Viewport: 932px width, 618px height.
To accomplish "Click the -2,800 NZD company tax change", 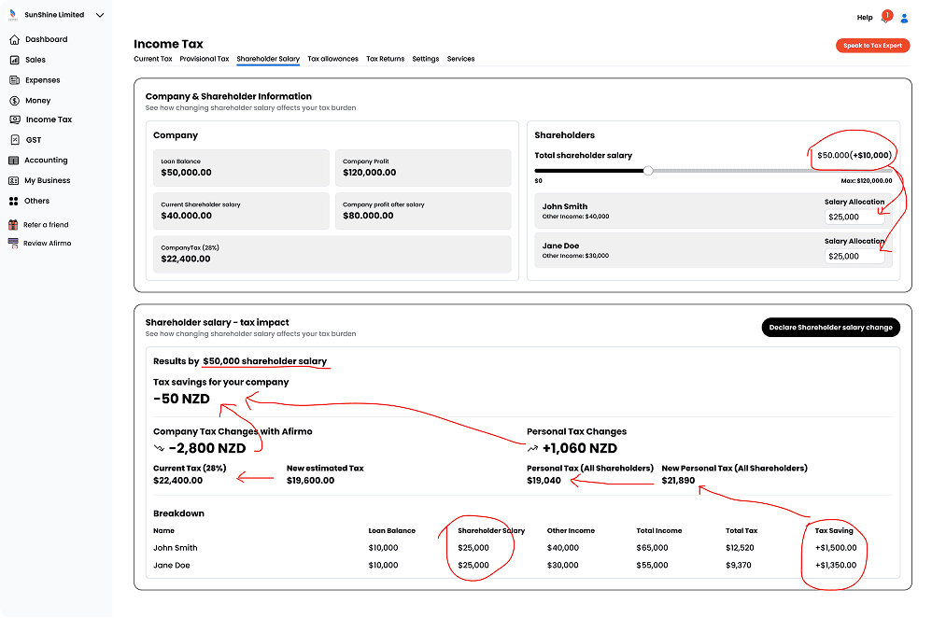I will coord(206,448).
